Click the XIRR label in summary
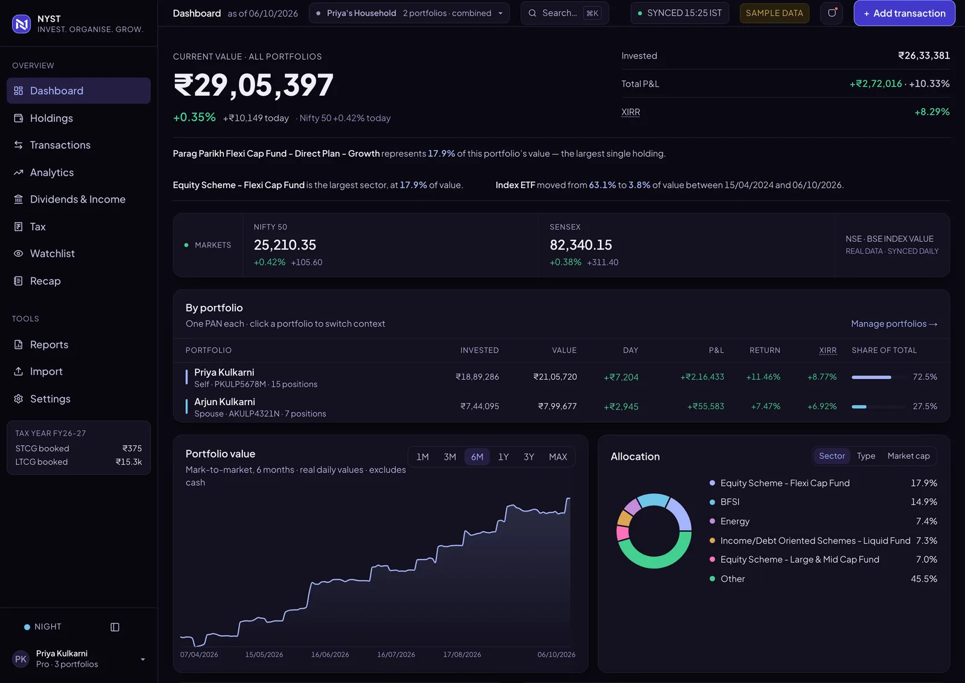Screen dimensions: 965x683 pyautogui.click(x=631, y=112)
